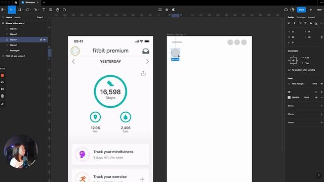Enable Fix position when scrolling checkbox

click(x=289, y=70)
